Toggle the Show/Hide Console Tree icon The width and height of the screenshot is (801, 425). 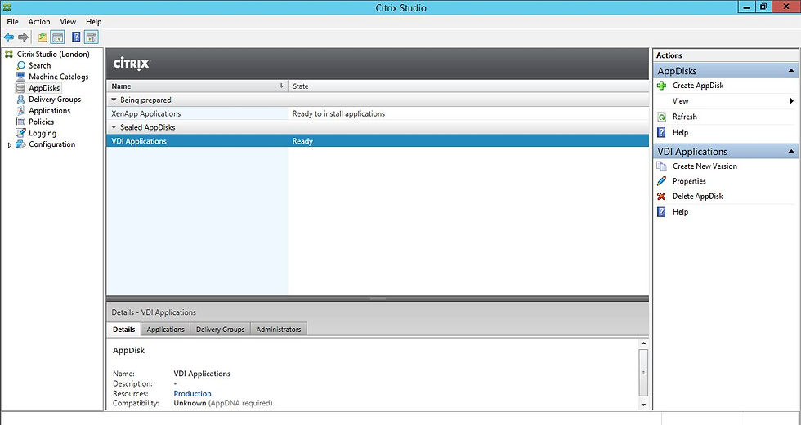(58, 38)
